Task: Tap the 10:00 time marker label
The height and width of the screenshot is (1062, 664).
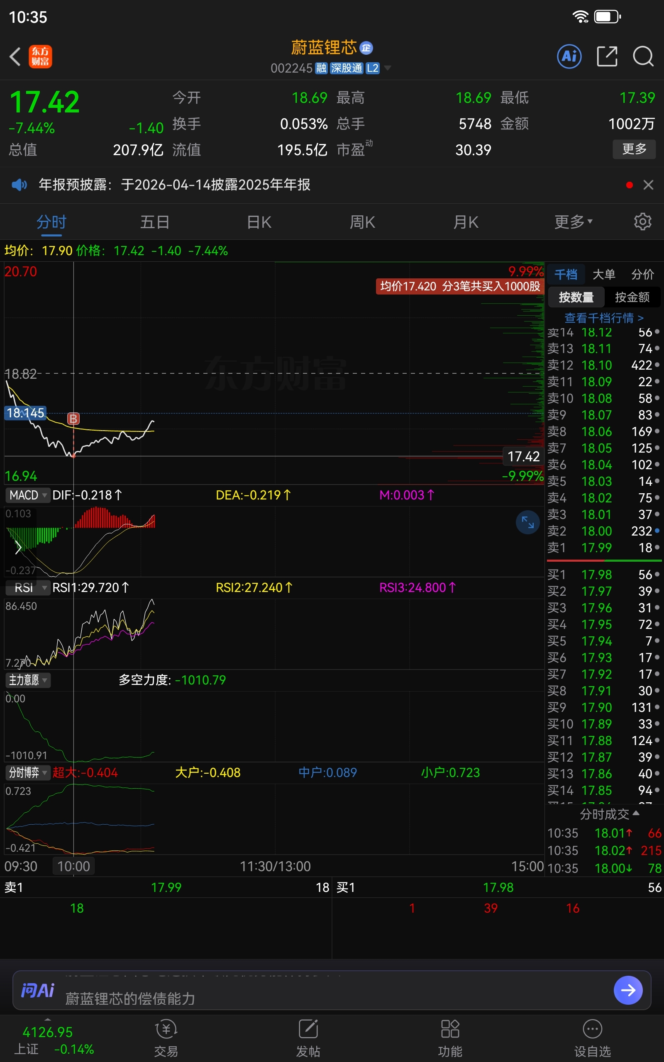Action: coord(73,866)
